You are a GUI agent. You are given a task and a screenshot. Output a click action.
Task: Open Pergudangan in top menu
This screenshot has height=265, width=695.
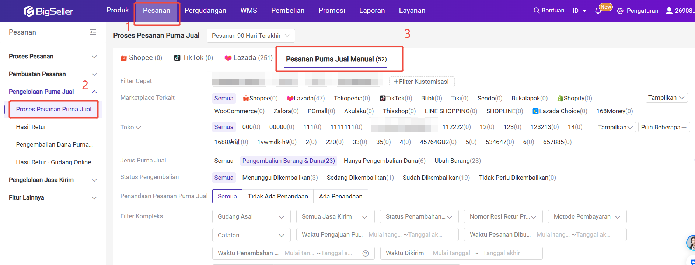[x=205, y=11]
